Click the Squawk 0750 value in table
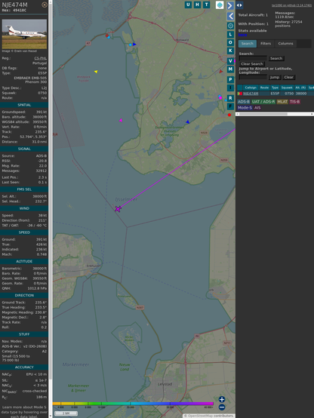This screenshot has width=314, height=418. (289, 94)
